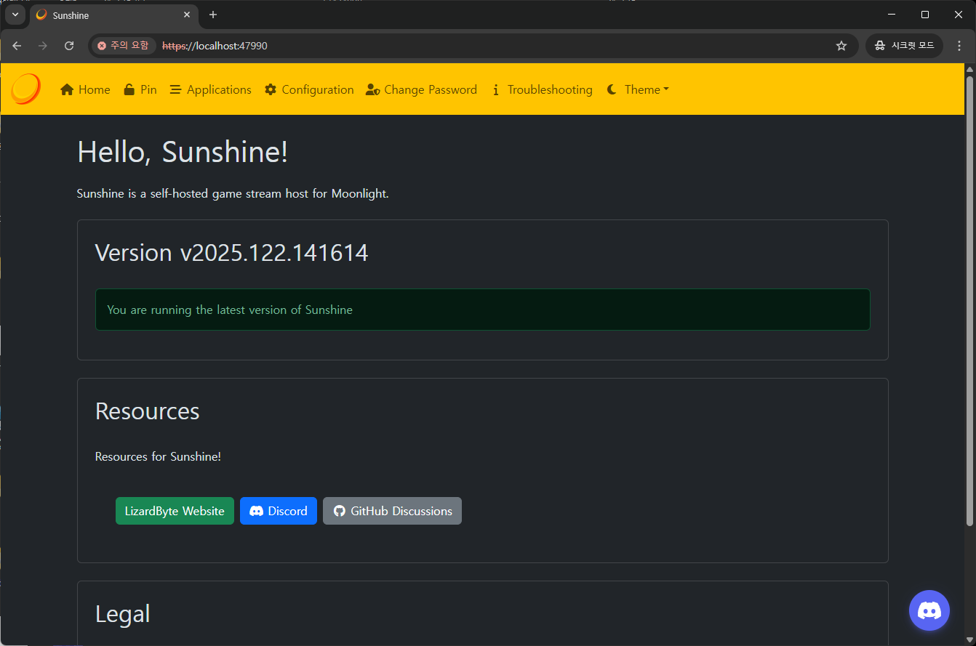Click the browser forward arrow
This screenshot has height=646, width=976.
coord(43,46)
